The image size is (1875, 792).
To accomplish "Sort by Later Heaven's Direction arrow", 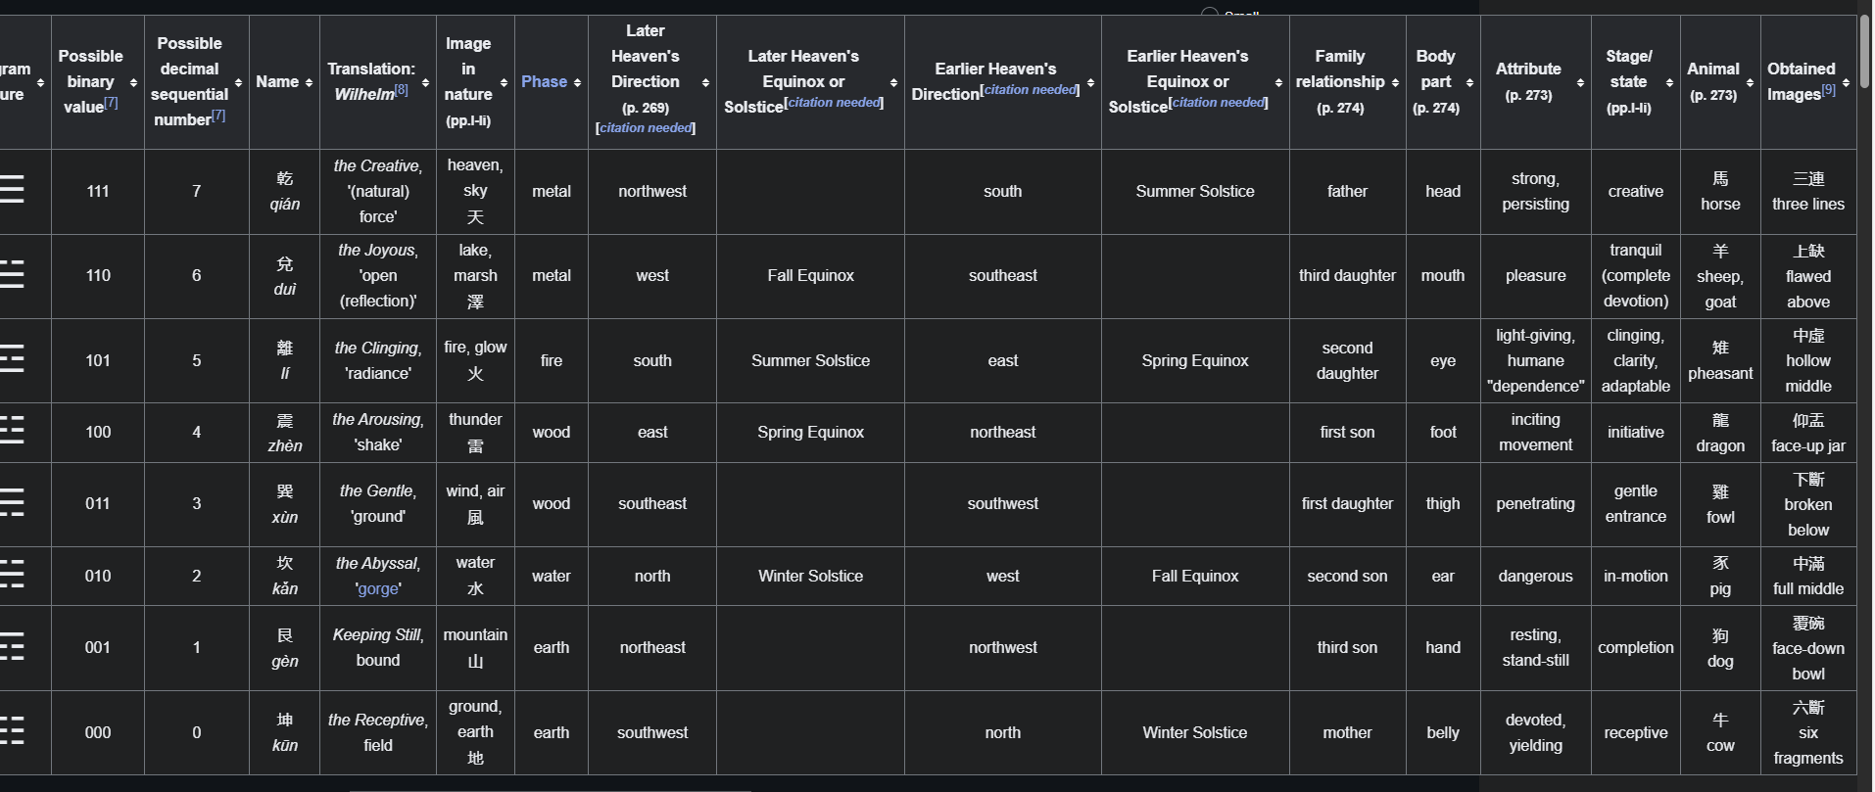I will (705, 82).
